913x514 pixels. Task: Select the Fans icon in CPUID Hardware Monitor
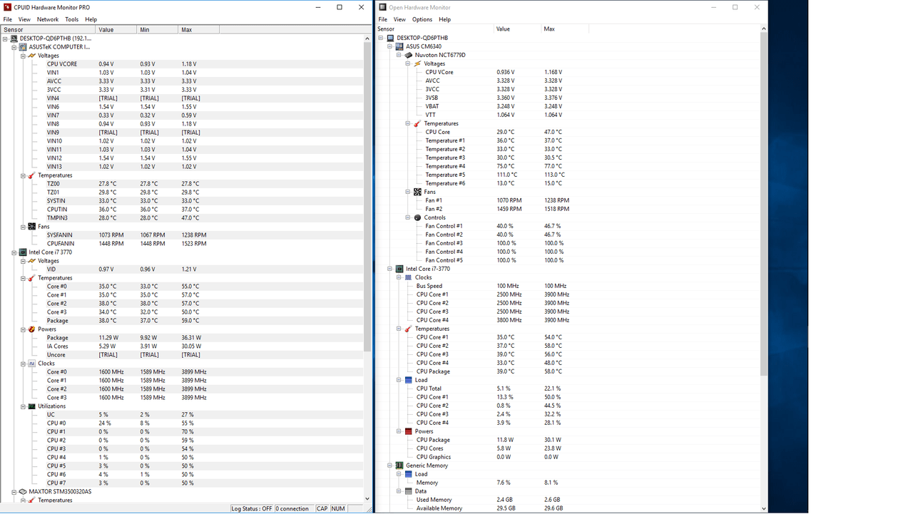[32, 226]
